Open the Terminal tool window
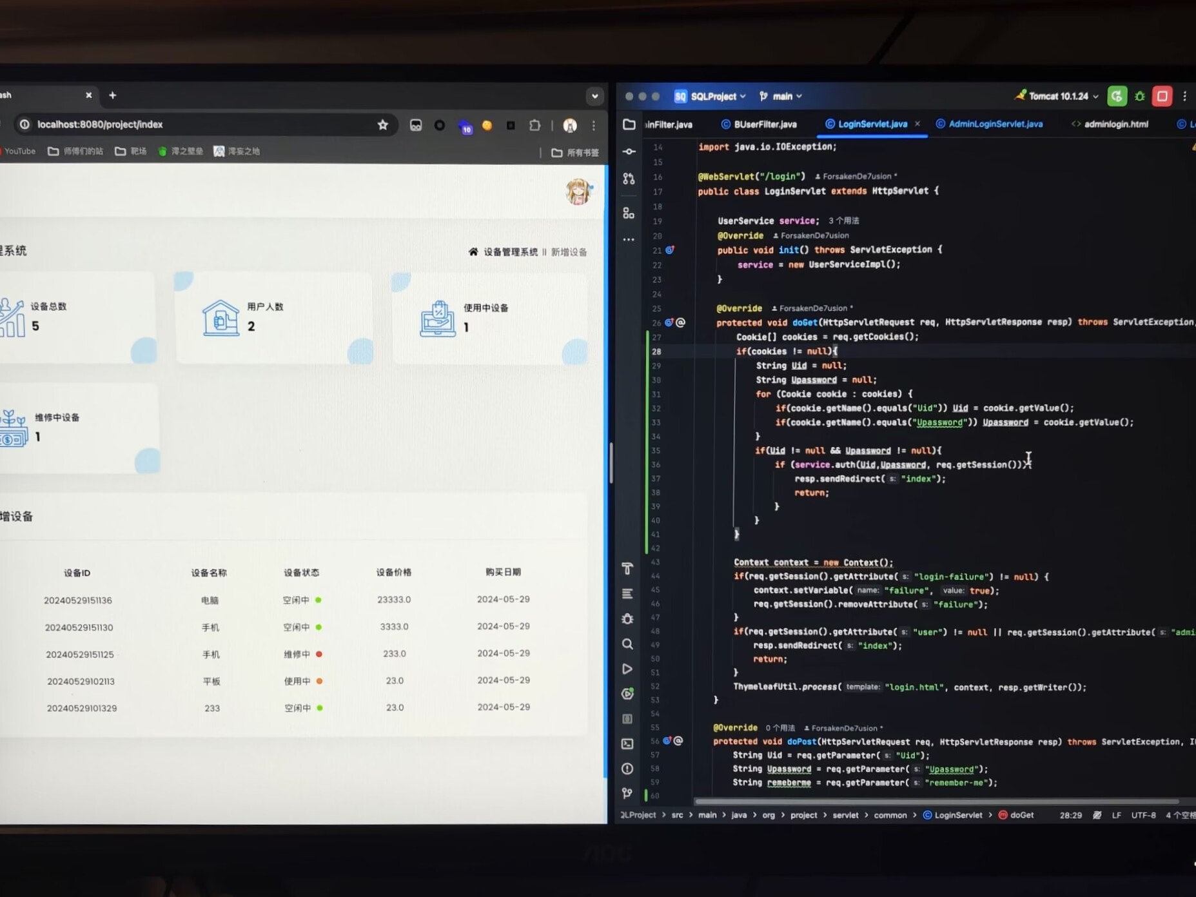 pos(627,744)
